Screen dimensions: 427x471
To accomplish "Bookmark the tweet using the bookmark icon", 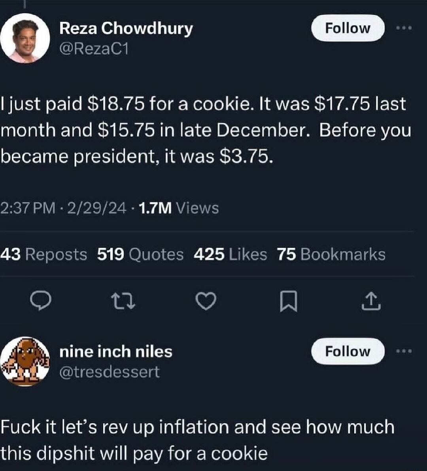I will click(x=288, y=302).
